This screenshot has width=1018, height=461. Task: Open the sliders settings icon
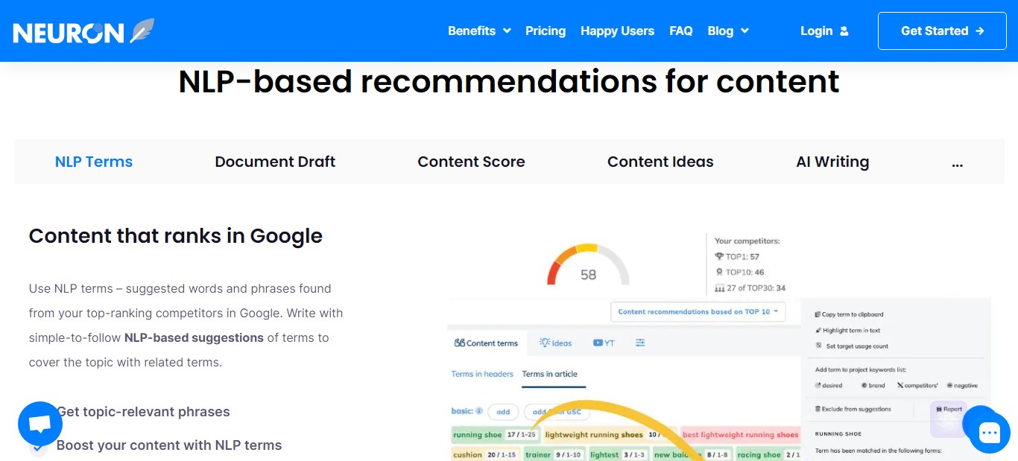tap(640, 343)
